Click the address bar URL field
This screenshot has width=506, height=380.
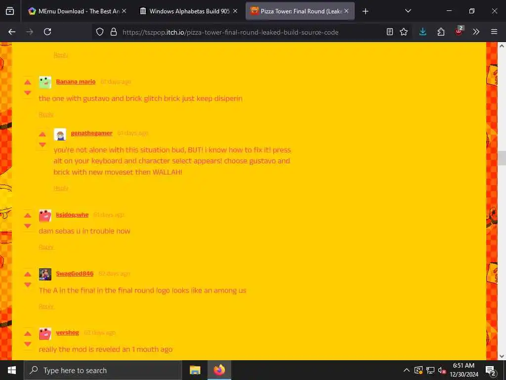point(230,32)
